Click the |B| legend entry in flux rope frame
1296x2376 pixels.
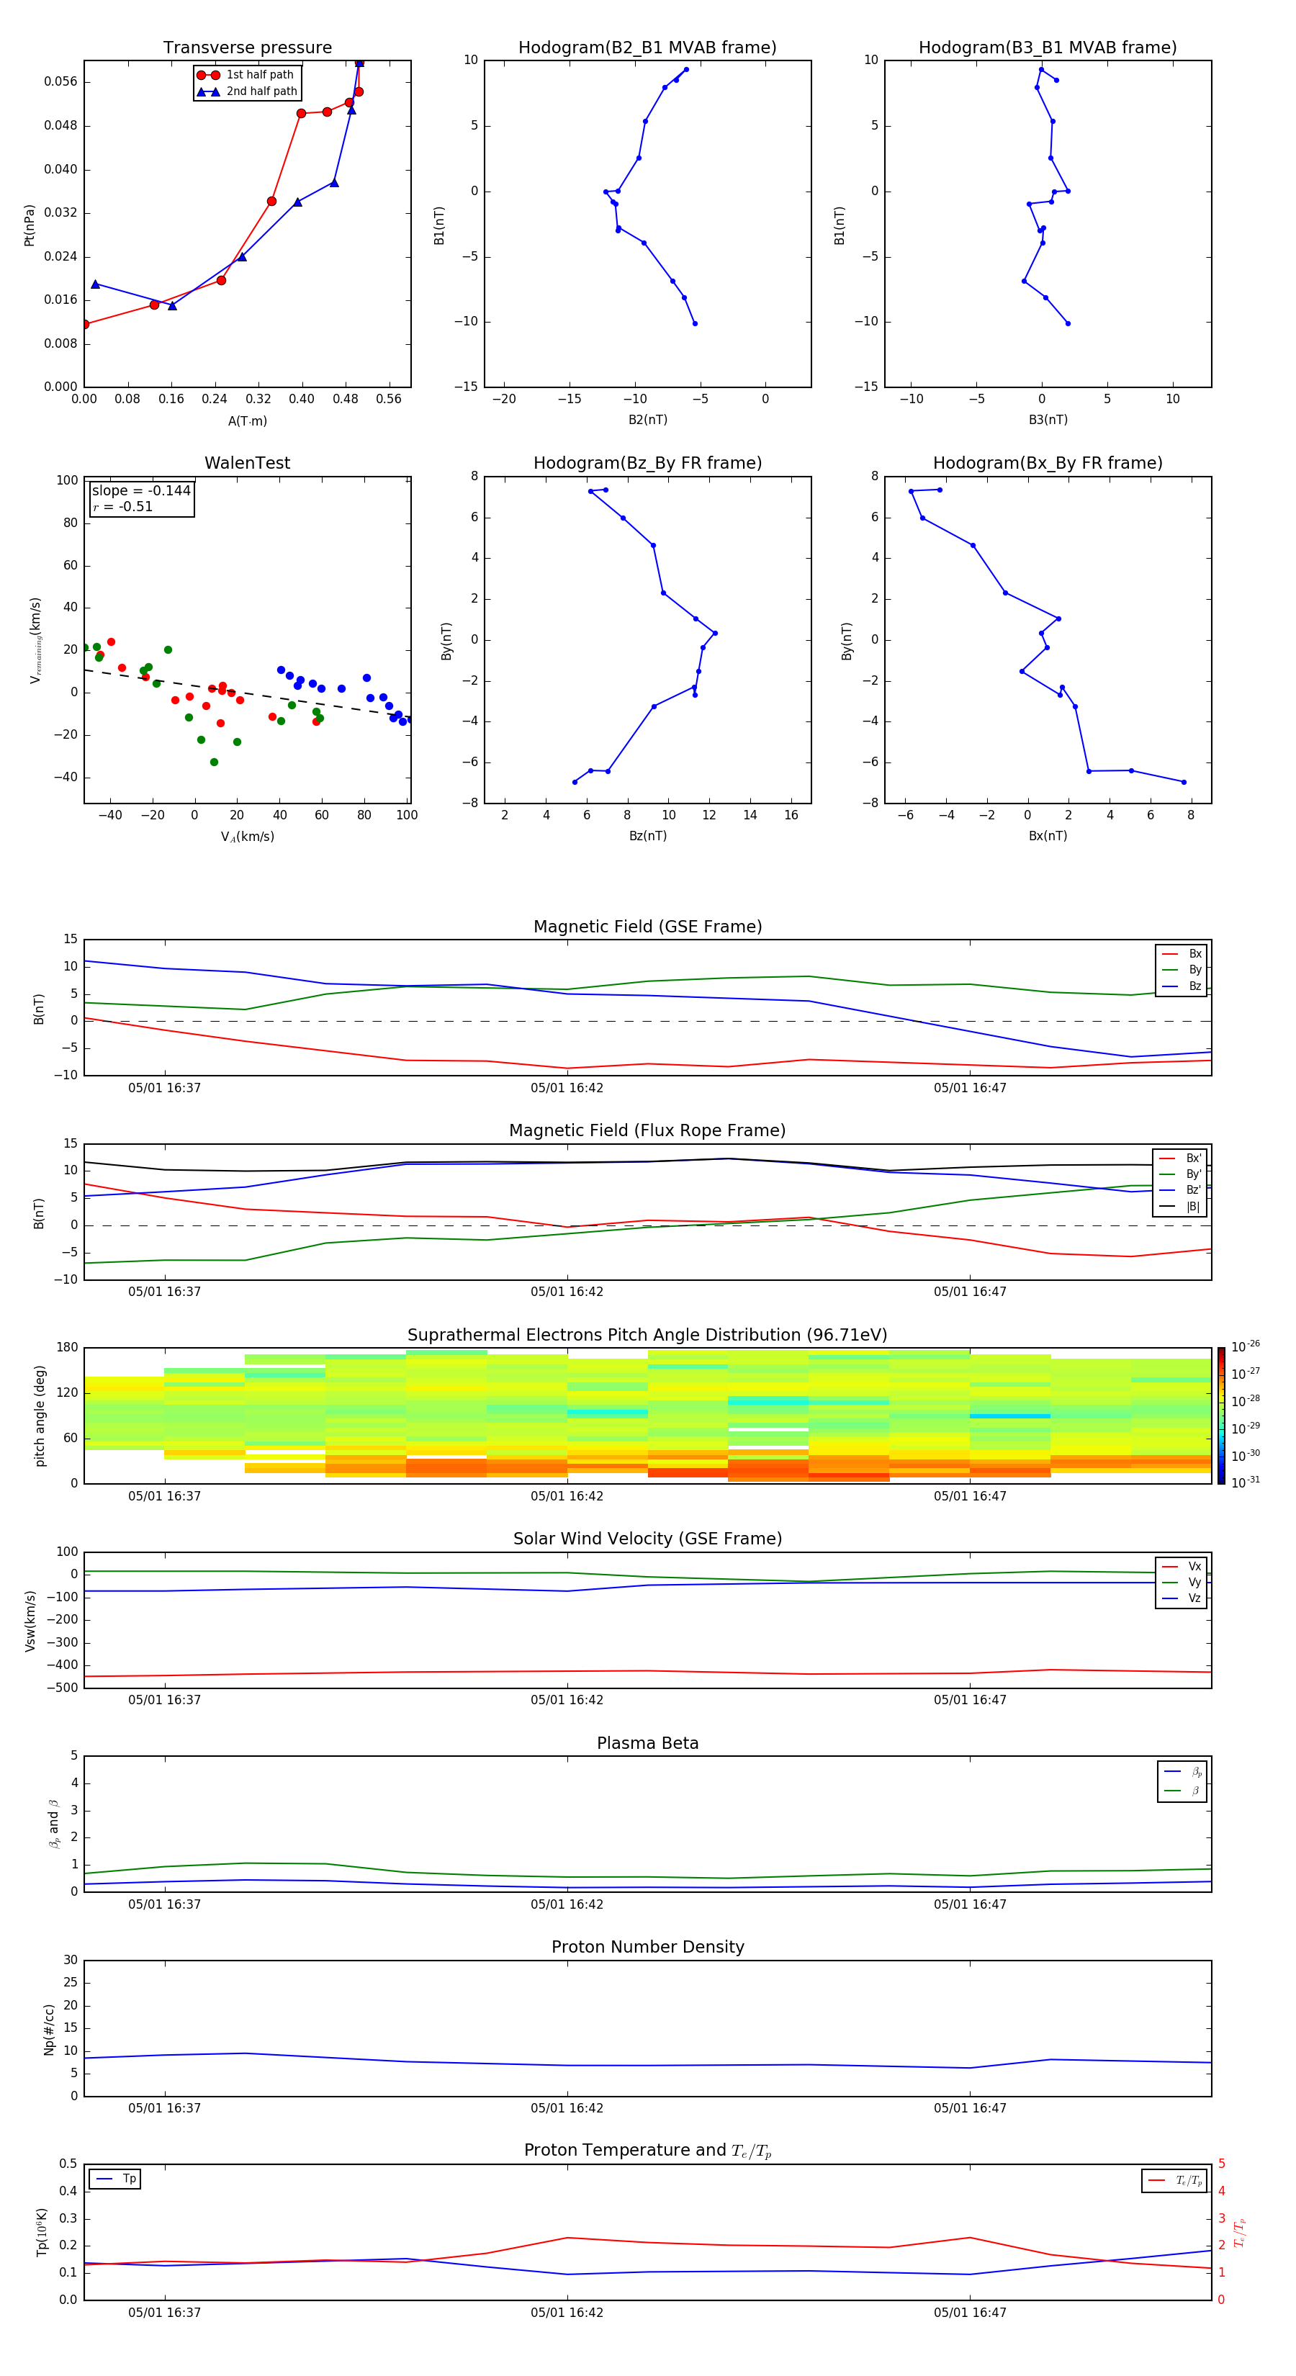pyautogui.click(x=1180, y=1207)
